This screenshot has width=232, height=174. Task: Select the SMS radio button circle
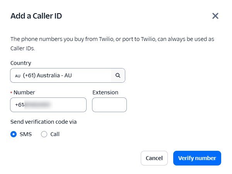[x=14, y=134]
